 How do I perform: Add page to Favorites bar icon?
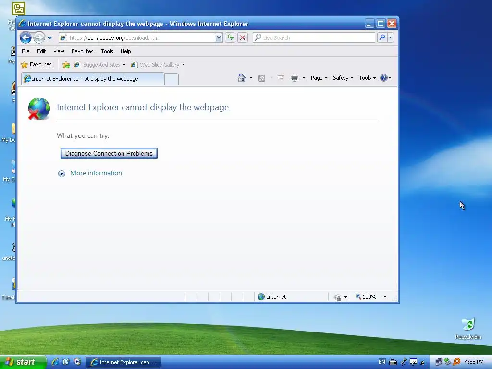pyautogui.click(x=66, y=65)
